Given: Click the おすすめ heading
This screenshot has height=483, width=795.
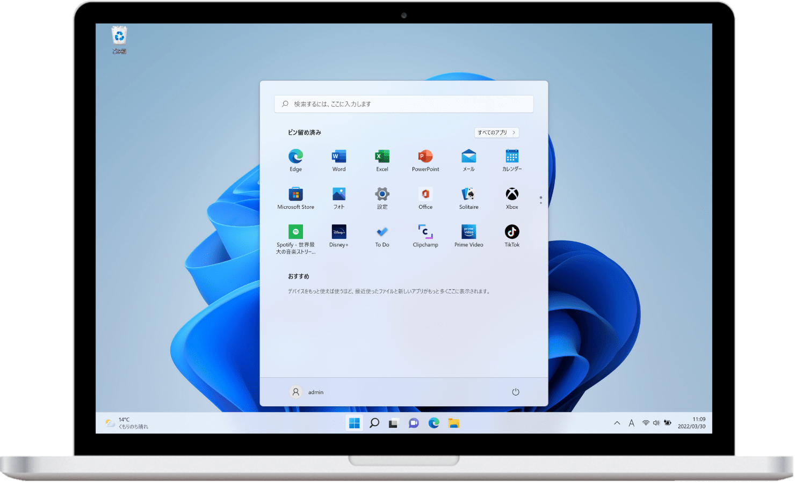Looking at the screenshot, I should 299,276.
